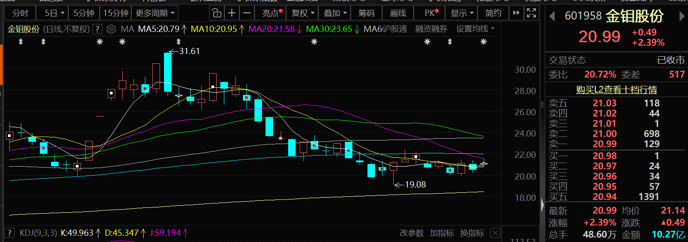Click 加指标 to add an indicator
This screenshot has height=242, width=688.
[442, 233]
